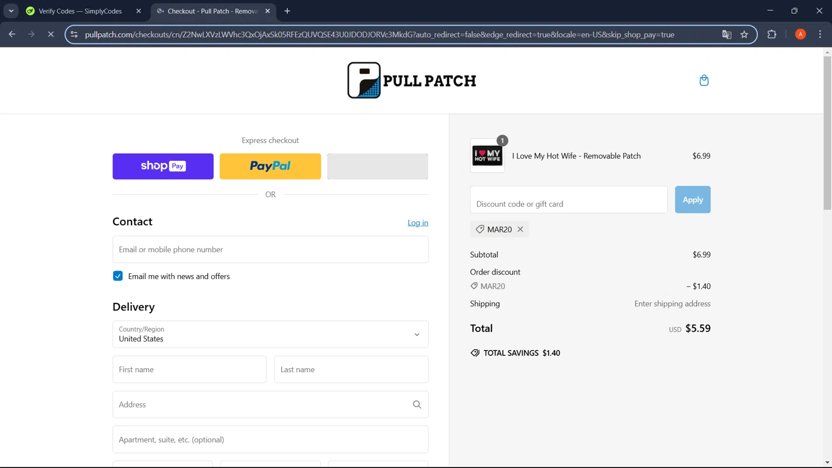View site information icon in address bar
The width and height of the screenshot is (832, 468).
pyautogui.click(x=74, y=34)
